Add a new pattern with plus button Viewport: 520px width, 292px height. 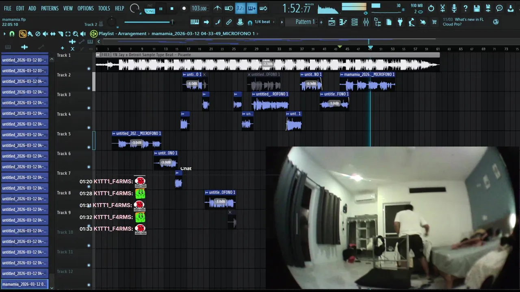coord(321,22)
